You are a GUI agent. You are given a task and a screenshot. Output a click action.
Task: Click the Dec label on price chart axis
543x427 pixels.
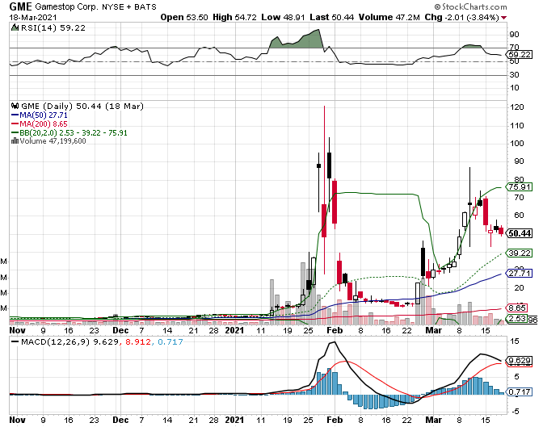(120, 330)
